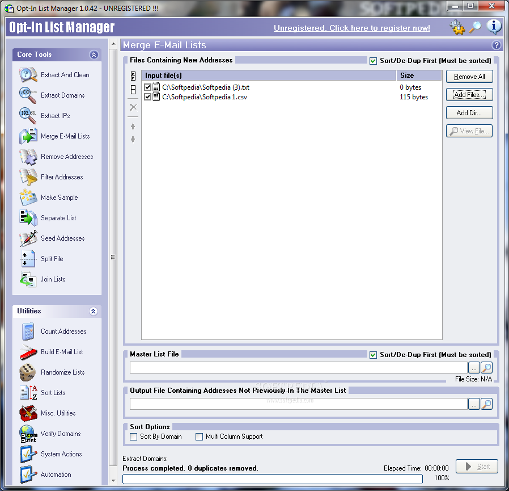Check all input files icon button
The width and height of the screenshot is (509, 491).
point(133,76)
